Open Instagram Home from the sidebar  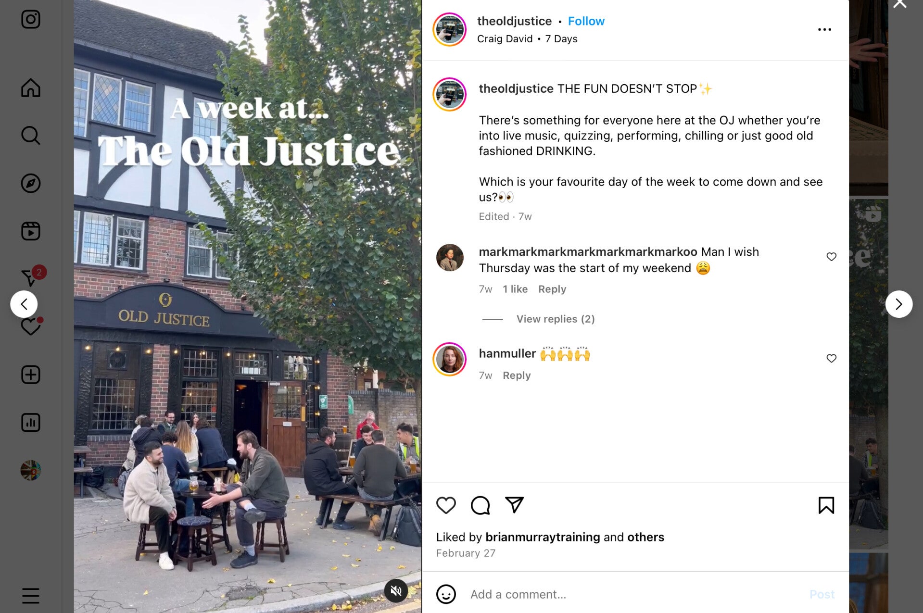click(x=31, y=88)
